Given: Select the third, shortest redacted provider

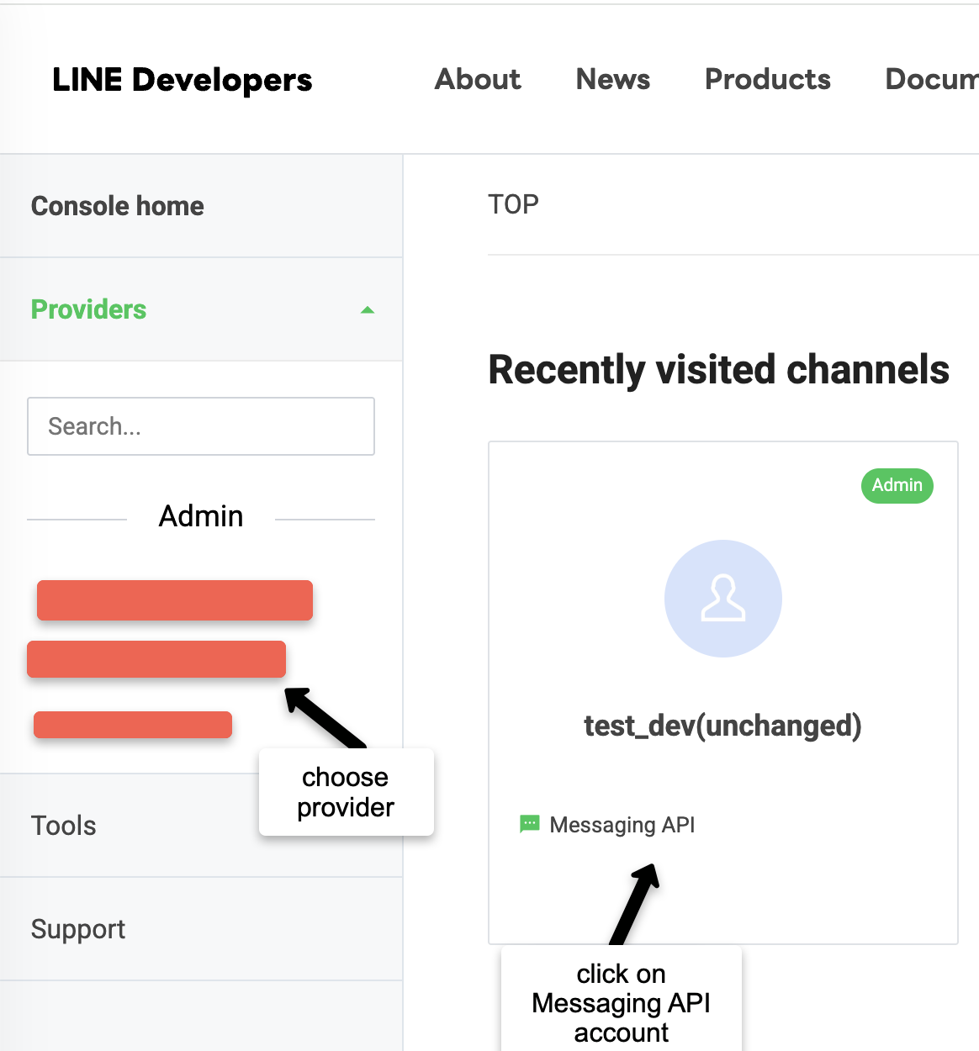Looking at the screenshot, I should 133,725.
